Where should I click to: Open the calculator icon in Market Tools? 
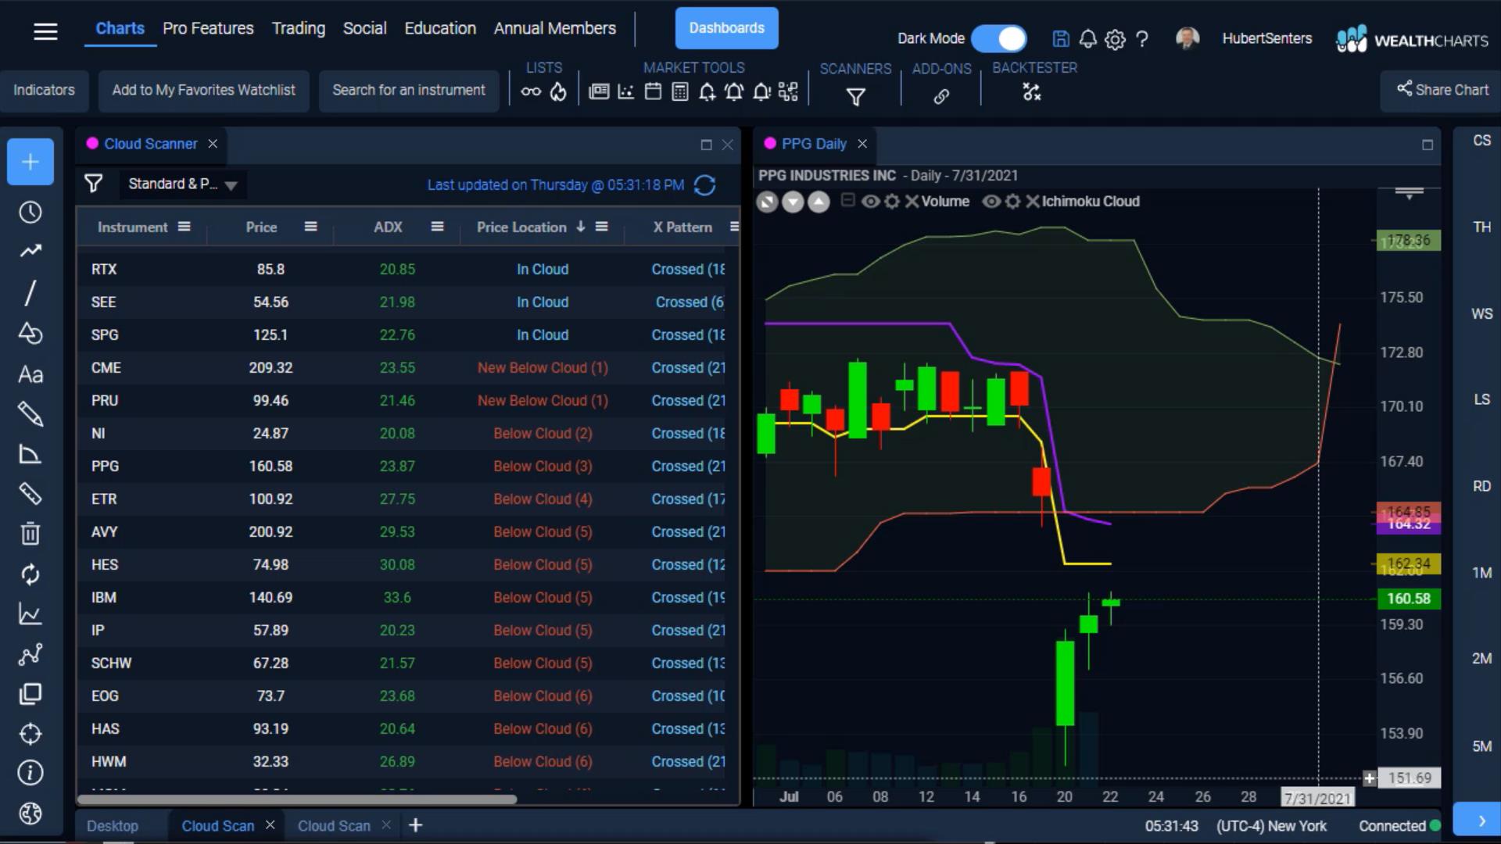tap(680, 92)
